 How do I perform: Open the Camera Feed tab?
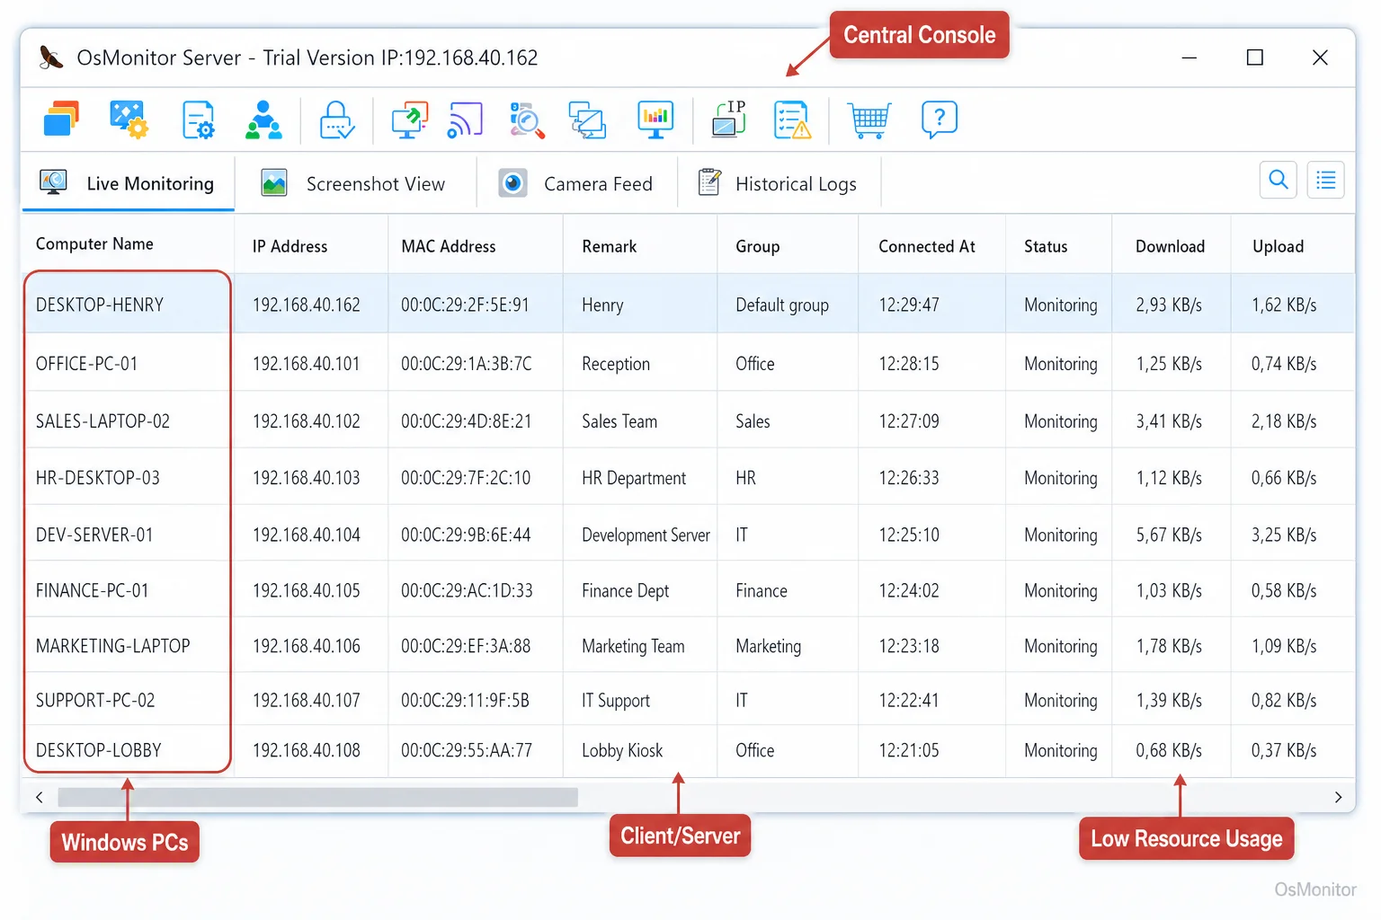tap(576, 183)
